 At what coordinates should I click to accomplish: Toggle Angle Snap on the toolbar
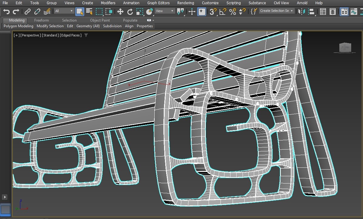click(x=223, y=12)
